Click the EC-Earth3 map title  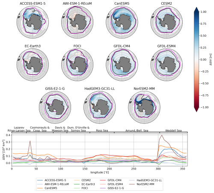[x=33, y=46]
